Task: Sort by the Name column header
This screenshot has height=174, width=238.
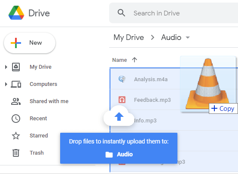Action: (x=119, y=60)
